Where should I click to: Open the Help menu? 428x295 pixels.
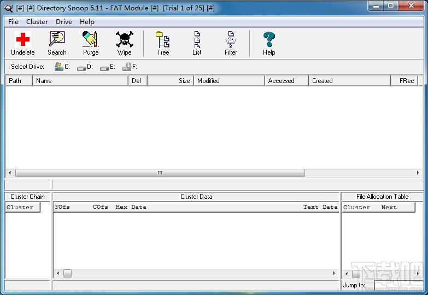87,22
